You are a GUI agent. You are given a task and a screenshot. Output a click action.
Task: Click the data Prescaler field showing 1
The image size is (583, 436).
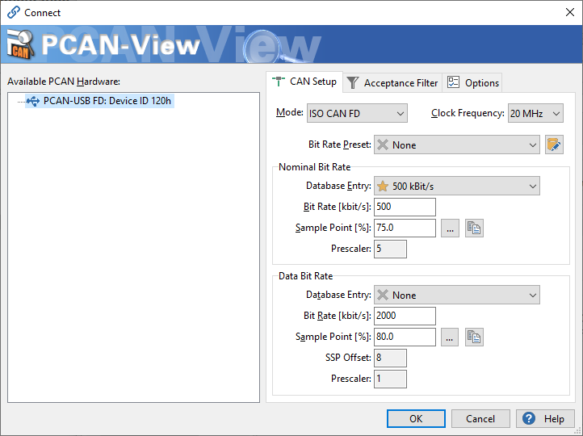(x=390, y=379)
